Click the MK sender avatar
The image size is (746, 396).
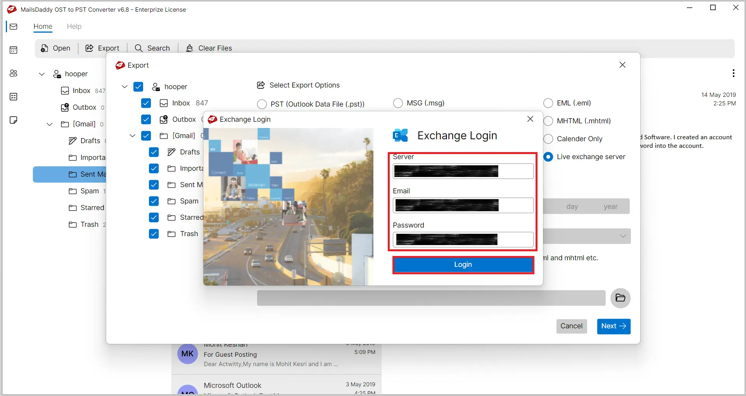point(187,354)
